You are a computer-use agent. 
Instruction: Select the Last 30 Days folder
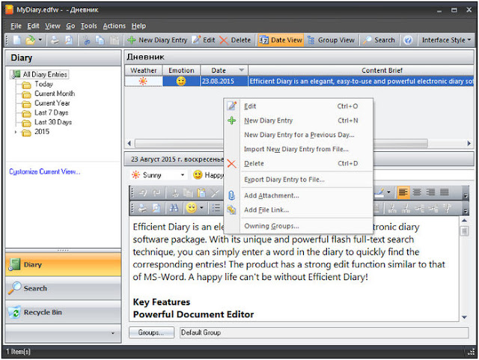pyautogui.click(x=53, y=122)
